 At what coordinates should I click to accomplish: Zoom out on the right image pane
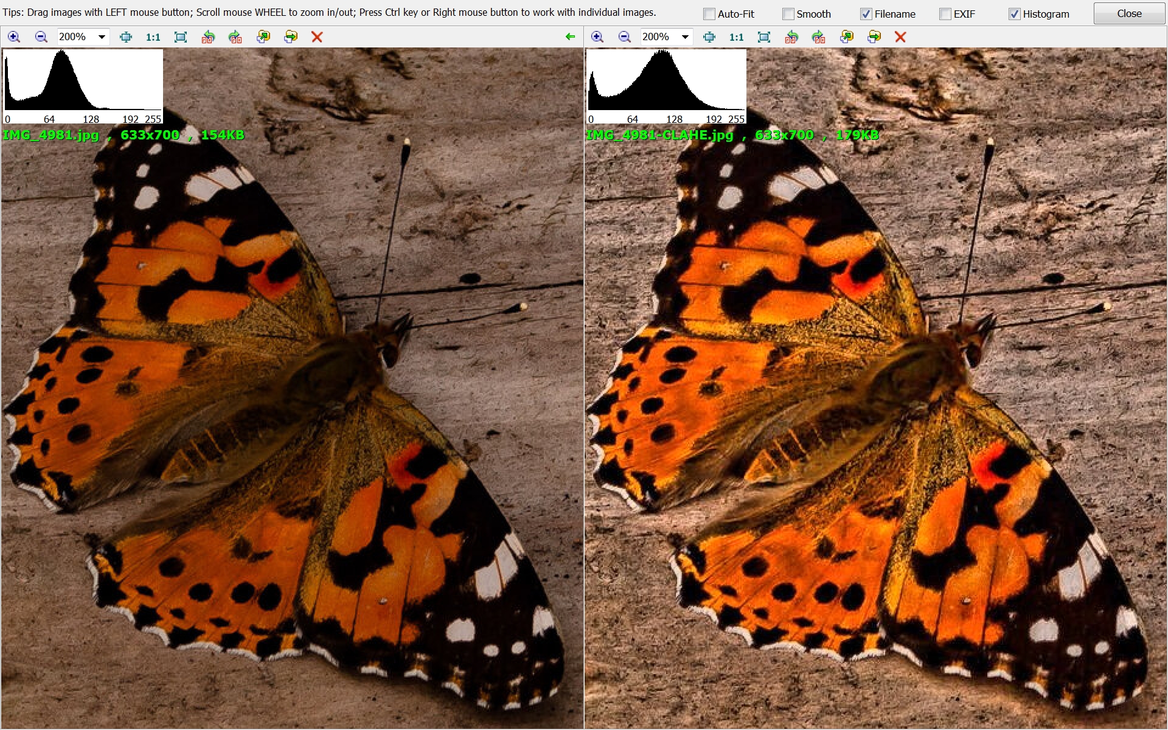tap(625, 37)
